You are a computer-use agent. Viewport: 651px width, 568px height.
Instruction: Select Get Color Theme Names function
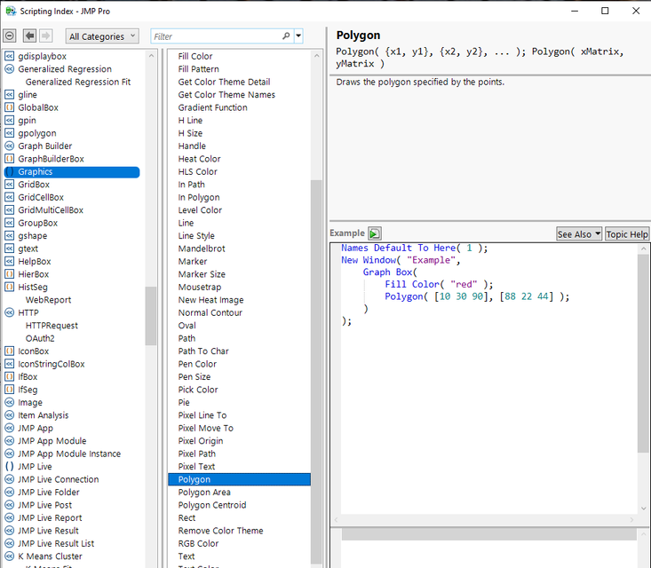(226, 95)
